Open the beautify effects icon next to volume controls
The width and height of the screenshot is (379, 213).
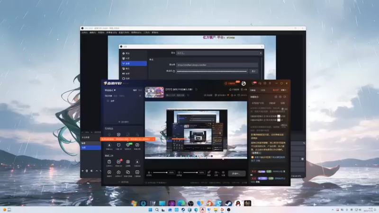click(209, 172)
